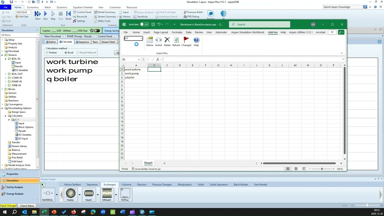Viewport: 384px width, 216px height.
Task: Open Energy Analysis environment
Action: point(19,194)
